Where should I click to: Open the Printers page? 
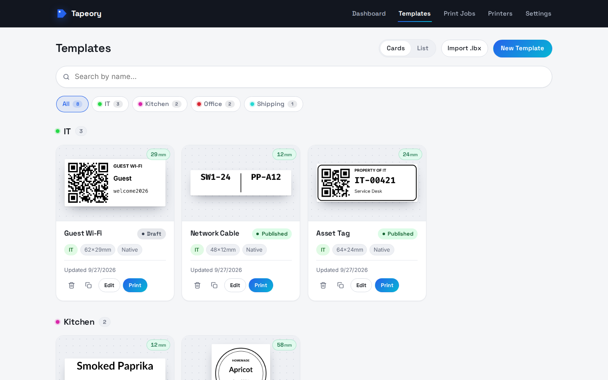click(x=500, y=14)
